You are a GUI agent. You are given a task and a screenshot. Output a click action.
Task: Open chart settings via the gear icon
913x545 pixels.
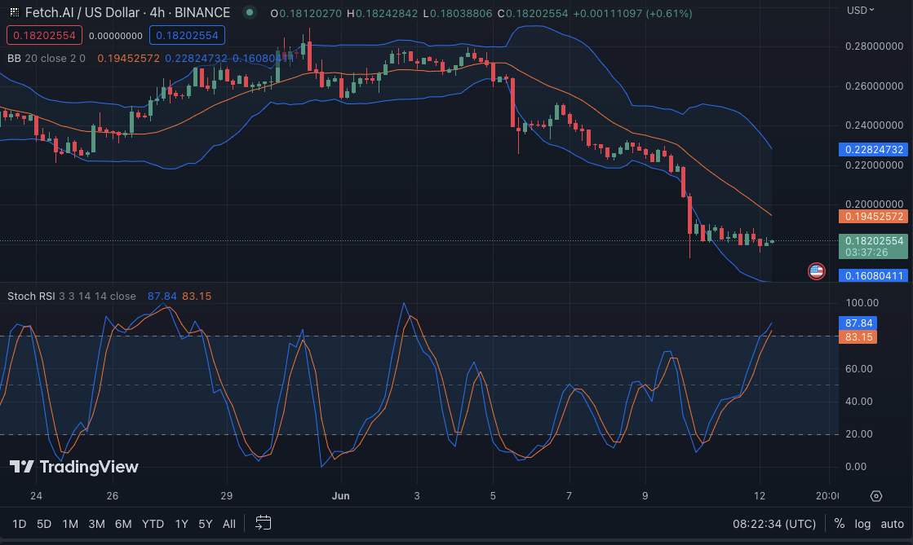point(876,495)
